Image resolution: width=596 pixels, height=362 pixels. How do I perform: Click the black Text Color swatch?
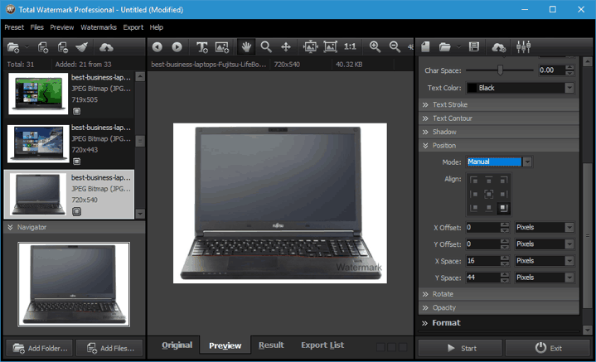tap(472, 88)
